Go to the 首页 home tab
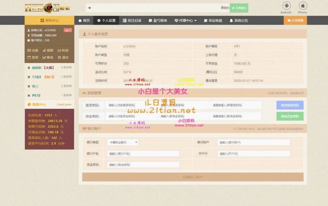Screen dimensions: 328x206 coord(84,21)
